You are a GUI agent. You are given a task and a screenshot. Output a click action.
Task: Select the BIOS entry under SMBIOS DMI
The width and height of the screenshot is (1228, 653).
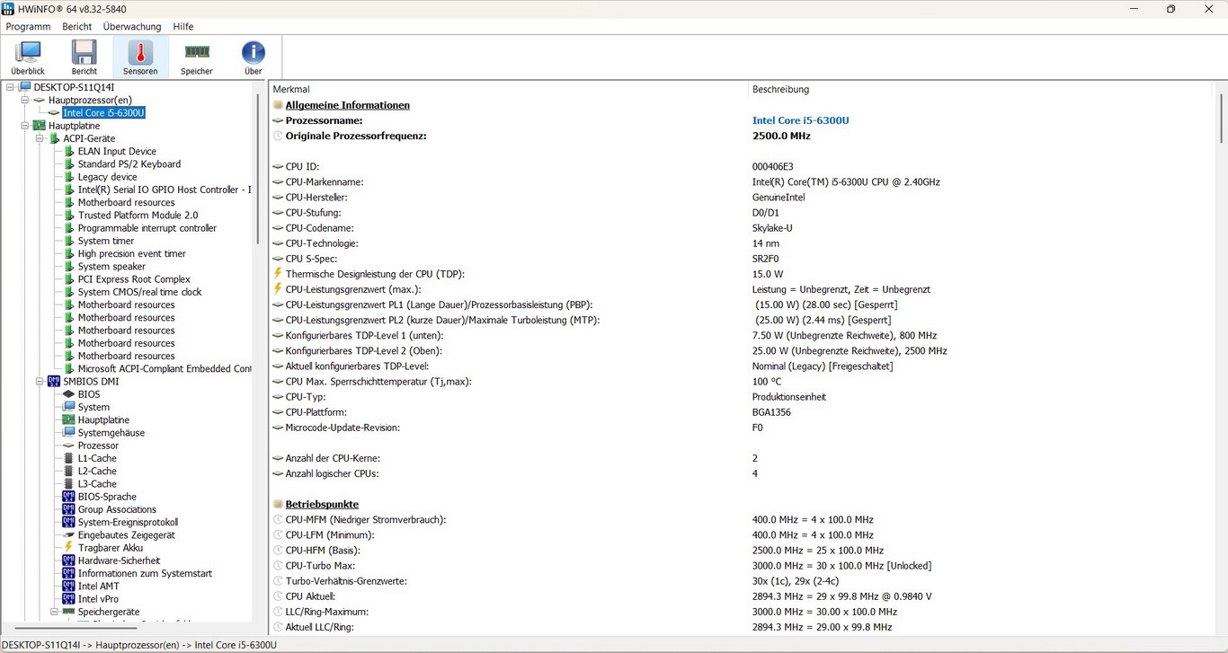pos(89,394)
